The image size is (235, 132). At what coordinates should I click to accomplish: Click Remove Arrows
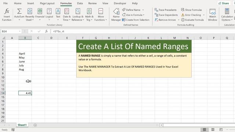(165, 20)
